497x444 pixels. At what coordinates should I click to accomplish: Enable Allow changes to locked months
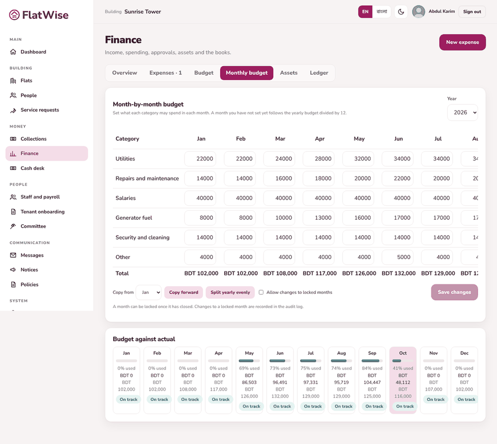(x=261, y=292)
